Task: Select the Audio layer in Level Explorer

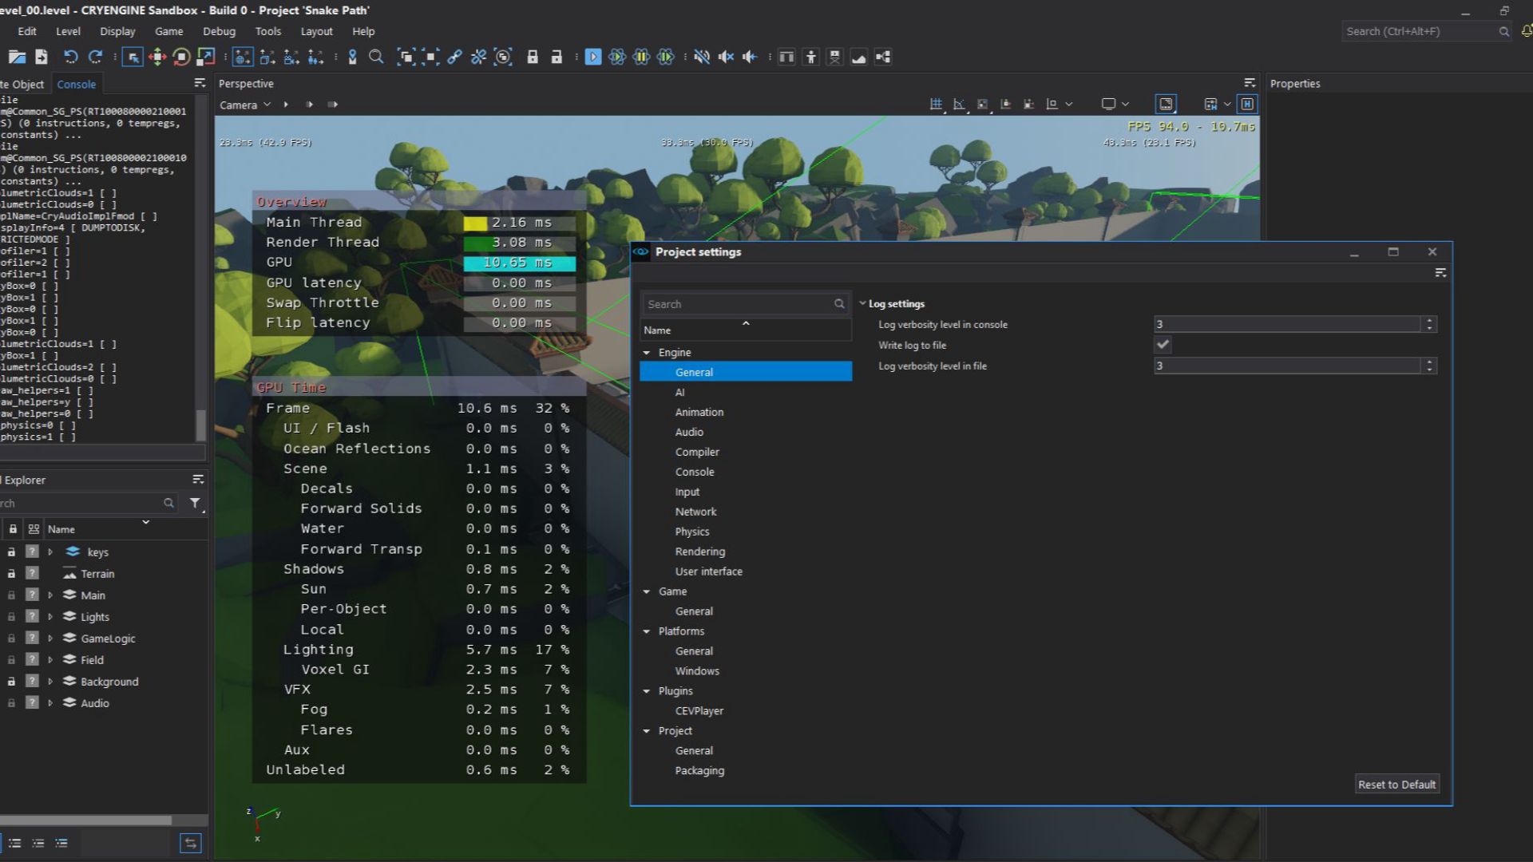Action: (94, 703)
